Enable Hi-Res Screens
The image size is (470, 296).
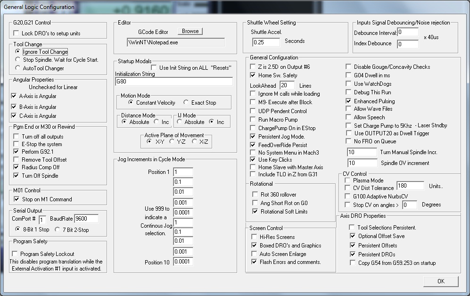(x=254, y=237)
